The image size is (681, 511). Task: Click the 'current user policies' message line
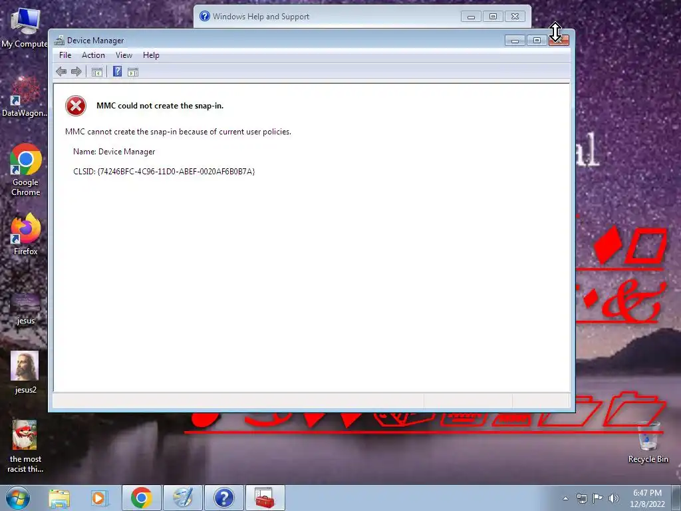(178, 132)
